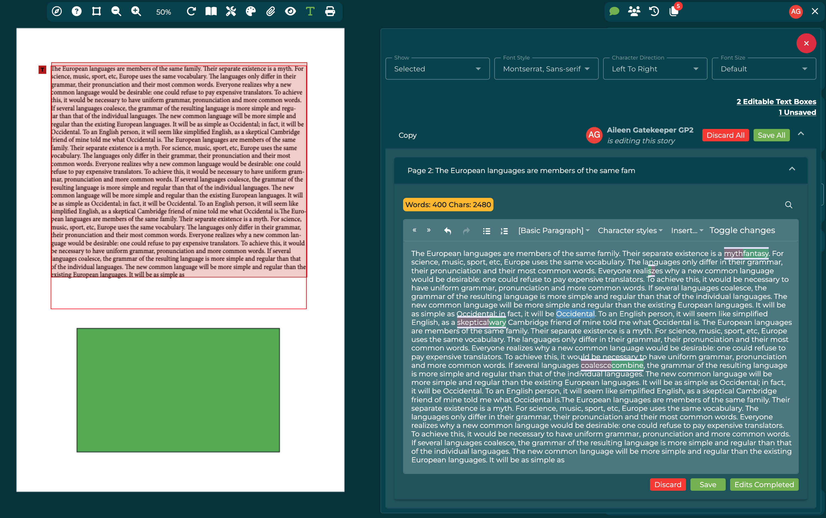Click the paperclip attachments icon

271,12
